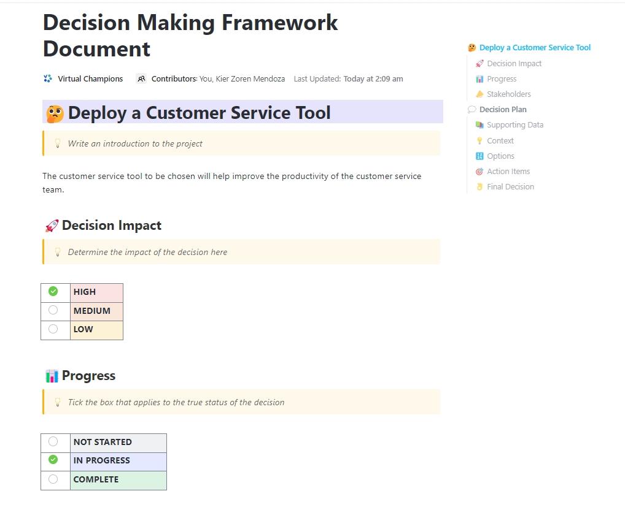625x510 pixels.
Task: Jump to Decision Plan via sidebar outline
Action: click(x=503, y=109)
